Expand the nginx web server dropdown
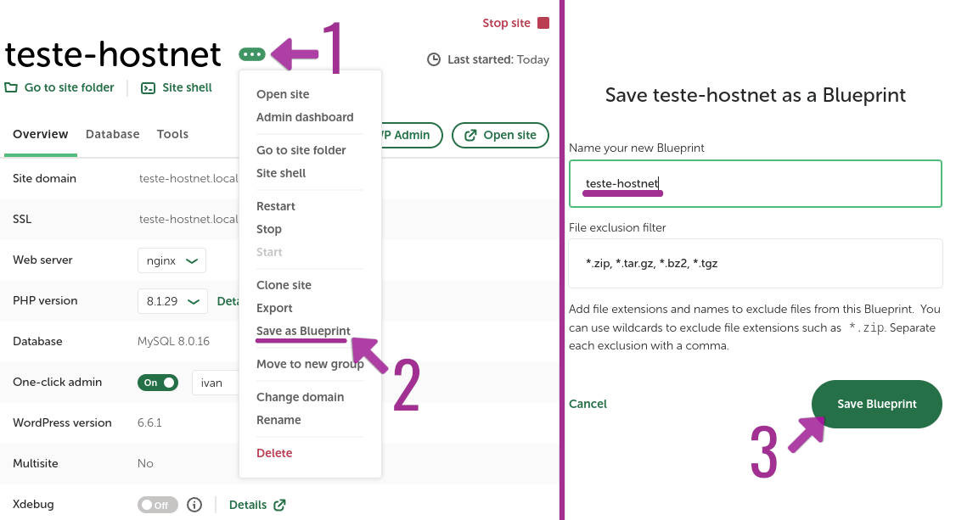 (x=172, y=260)
